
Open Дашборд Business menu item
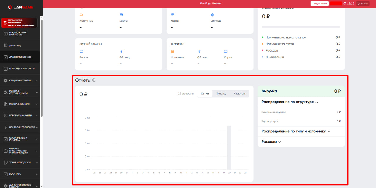pyautogui.click(x=20, y=57)
